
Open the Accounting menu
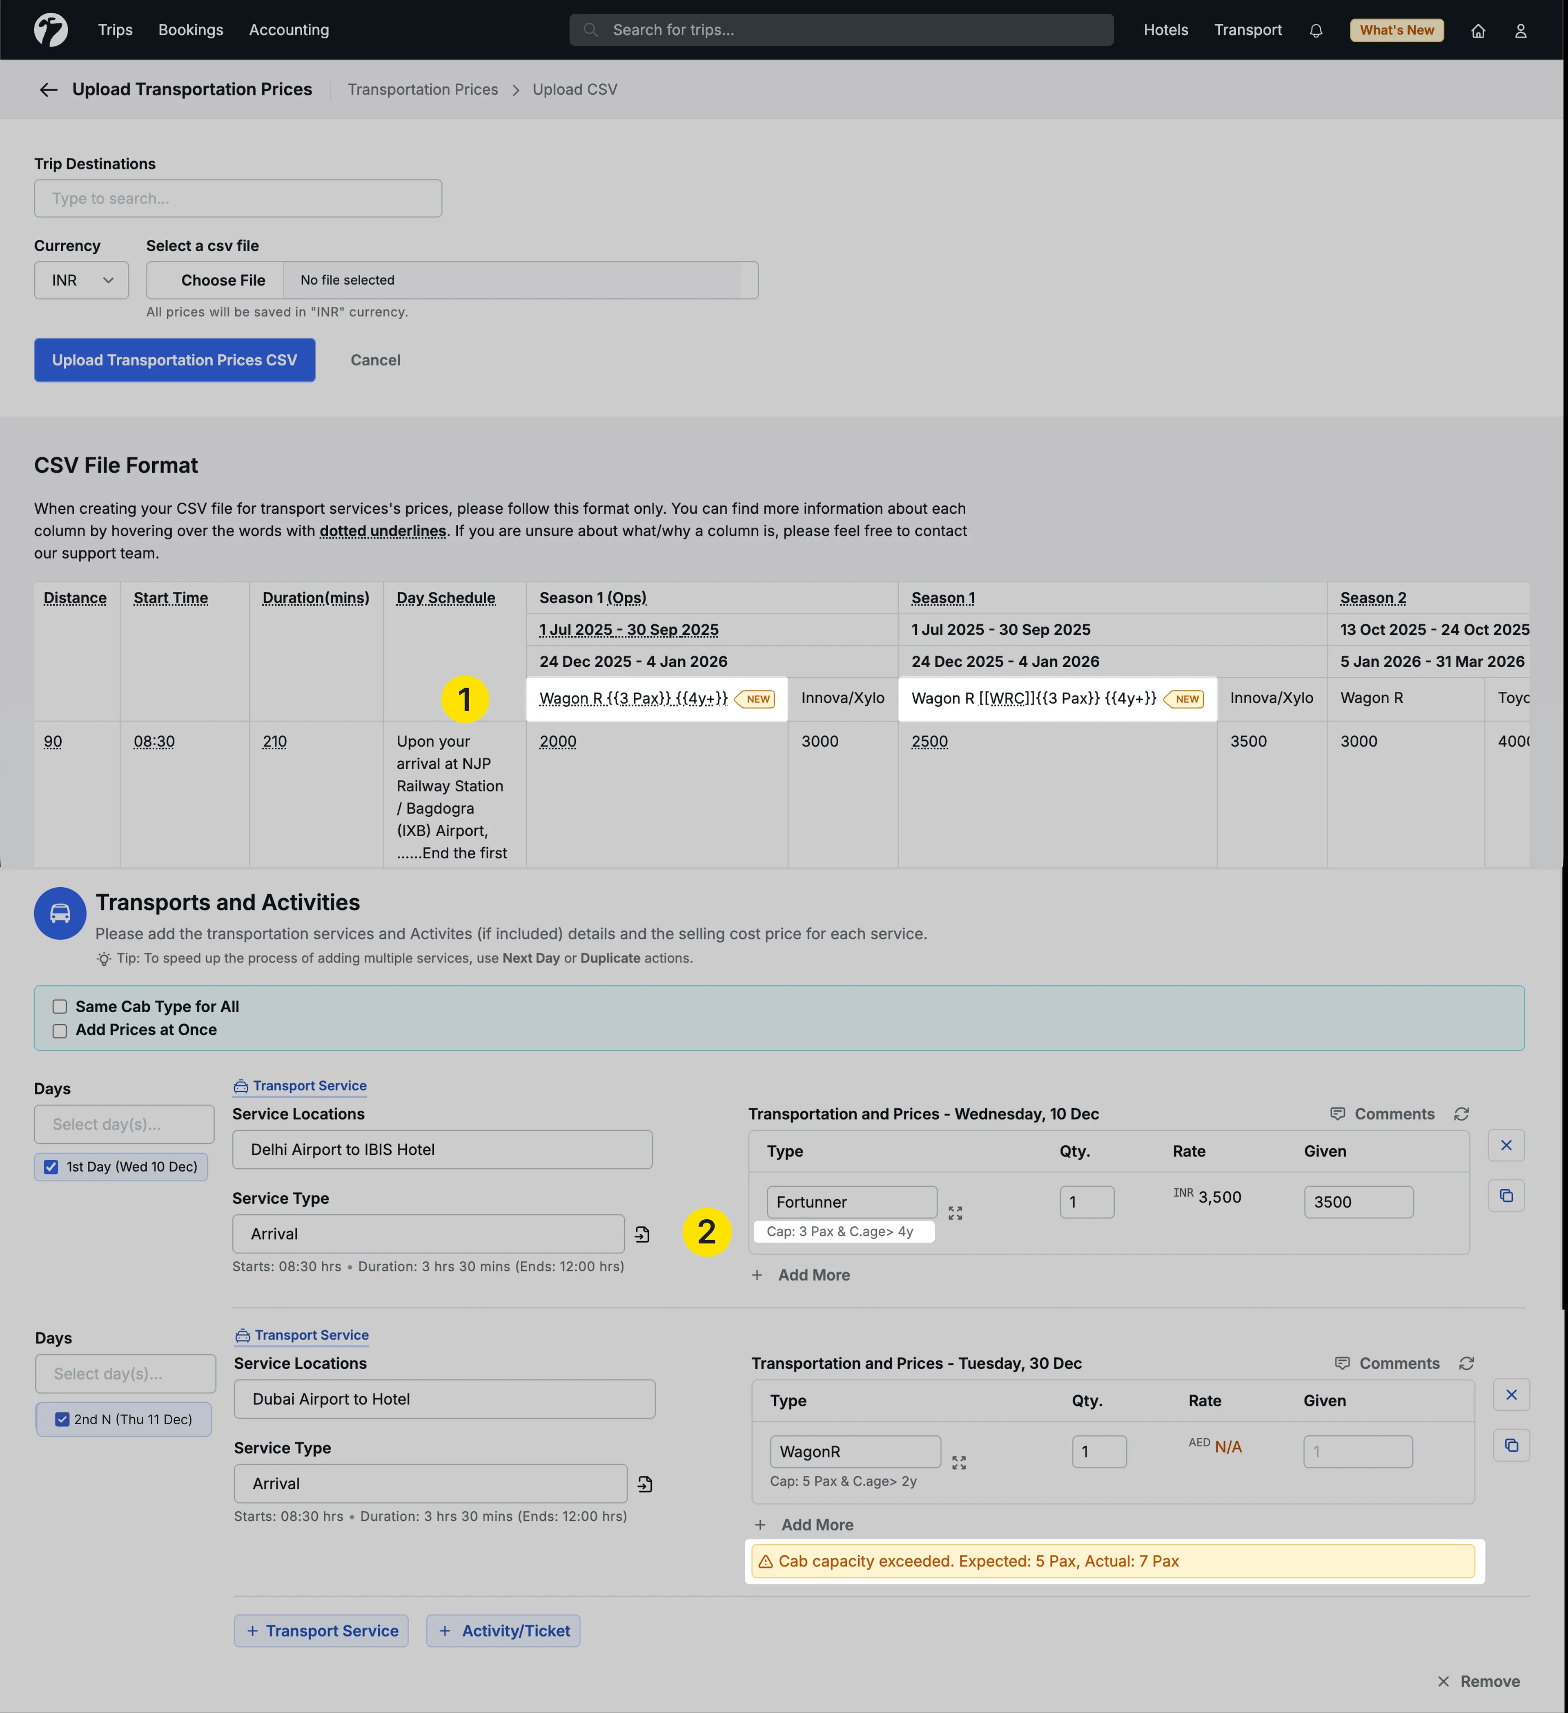pos(289,31)
